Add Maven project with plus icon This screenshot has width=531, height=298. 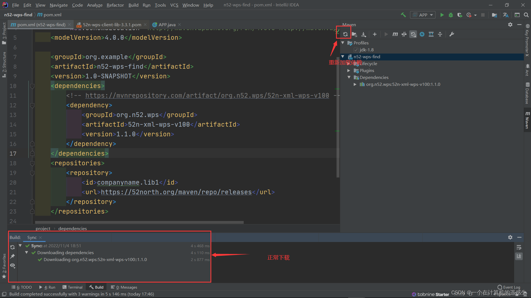(375, 34)
